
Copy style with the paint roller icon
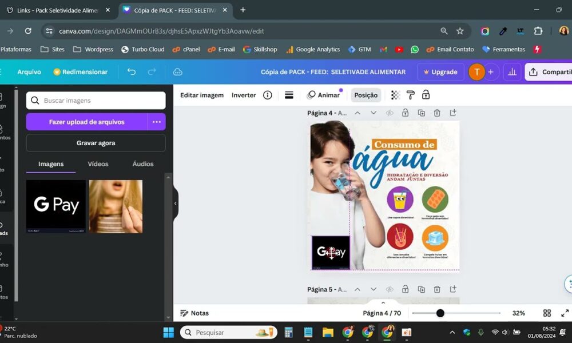pyautogui.click(x=410, y=95)
